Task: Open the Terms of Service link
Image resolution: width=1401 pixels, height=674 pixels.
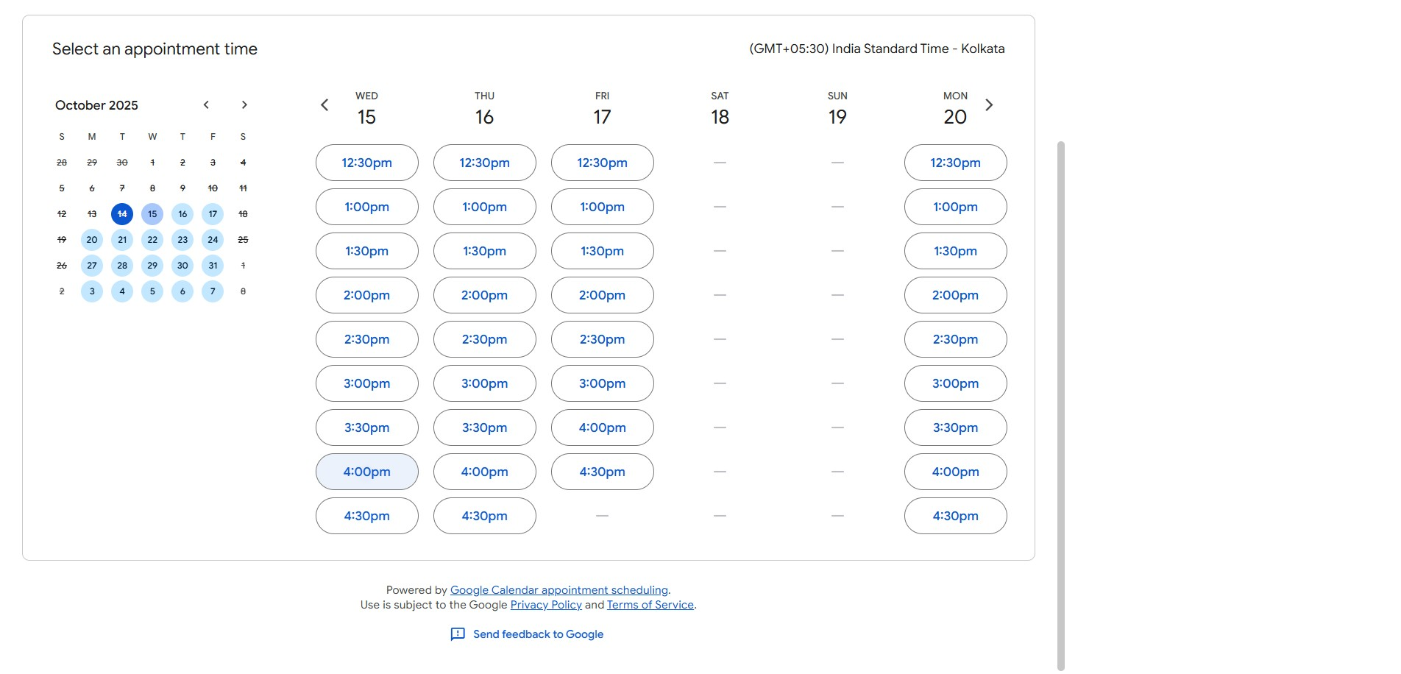Action: tap(650, 605)
